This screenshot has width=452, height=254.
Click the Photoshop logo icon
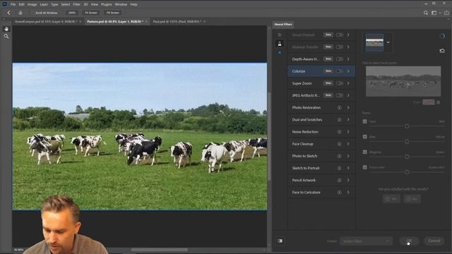click(x=4, y=4)
